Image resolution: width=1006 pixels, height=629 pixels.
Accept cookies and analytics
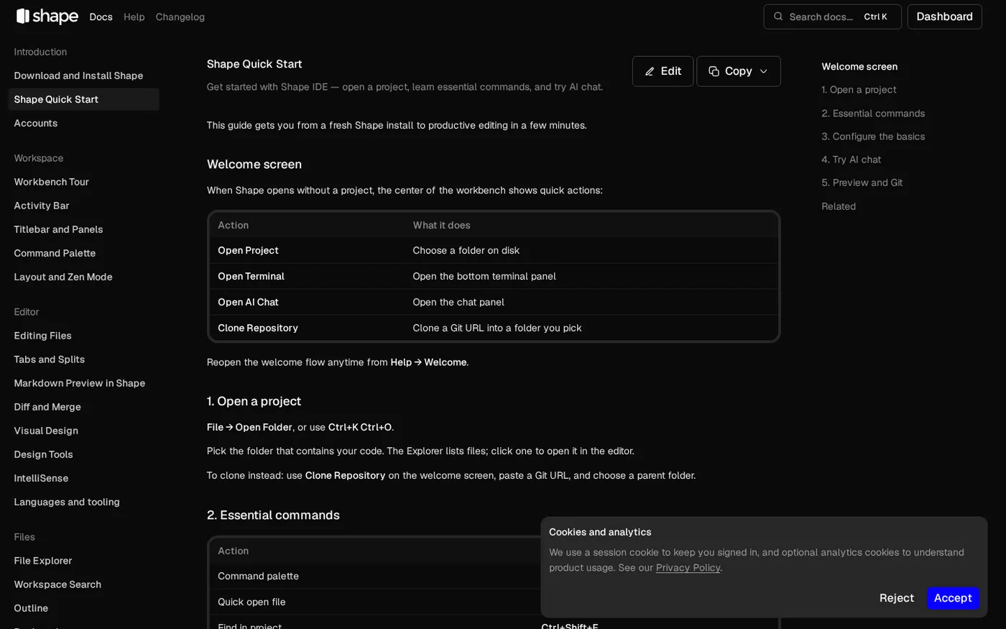[953, 598]
